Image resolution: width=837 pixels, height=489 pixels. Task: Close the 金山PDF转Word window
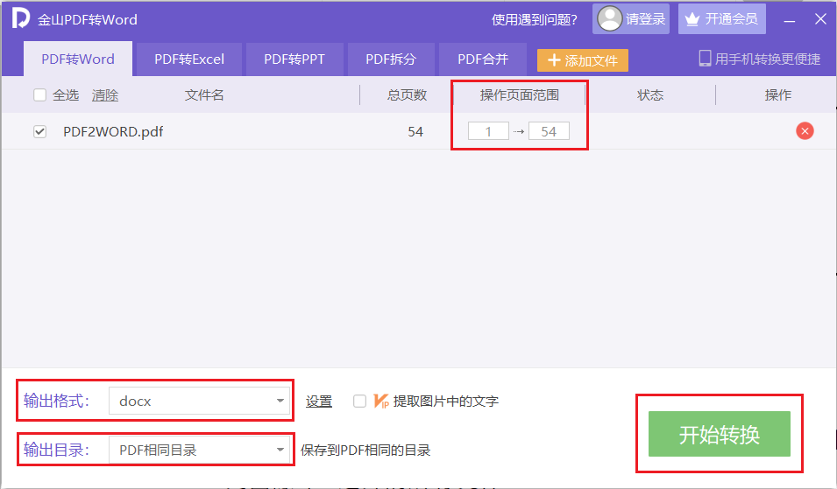click(x=820, y=19)
